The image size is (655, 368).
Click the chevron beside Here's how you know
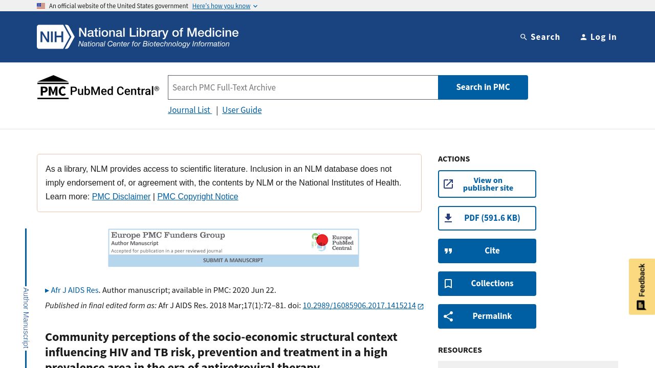255,6
